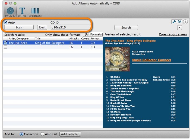The height and width of the screenshot is (139, 190).
Task: Click the Add Selected button
Action: coord(70,134)
